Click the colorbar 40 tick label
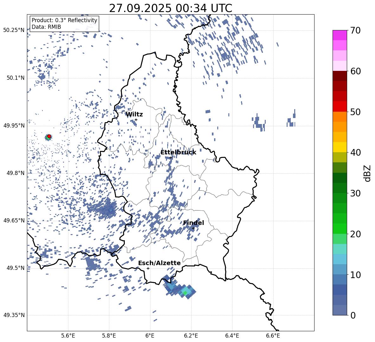Screen dimensions: 375x342 pyautogui.click(x=355, y=152)
